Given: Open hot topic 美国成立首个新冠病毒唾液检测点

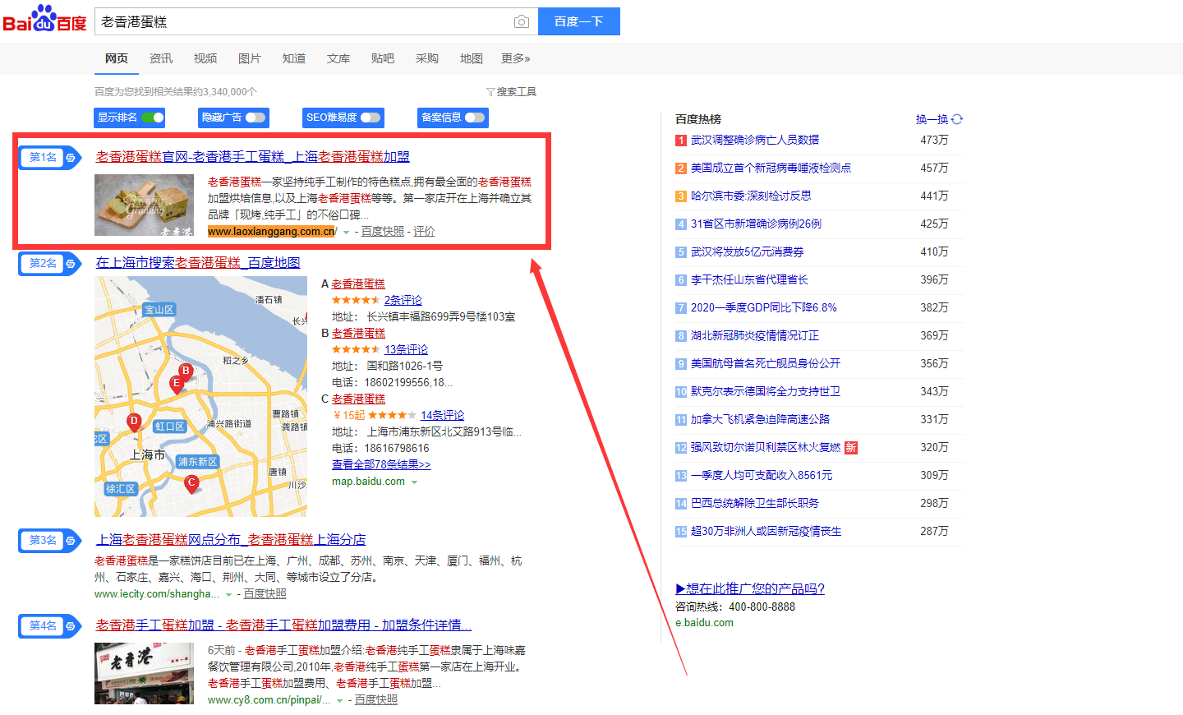Looking at the screenshot, I should pos(771,168).
